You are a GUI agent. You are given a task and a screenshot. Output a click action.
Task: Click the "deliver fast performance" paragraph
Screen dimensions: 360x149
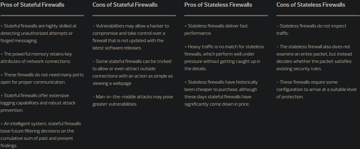pos(216,29)
